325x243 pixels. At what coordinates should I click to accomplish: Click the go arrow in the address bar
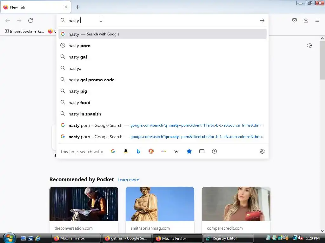pyautogui.click(x=262, y=21)
